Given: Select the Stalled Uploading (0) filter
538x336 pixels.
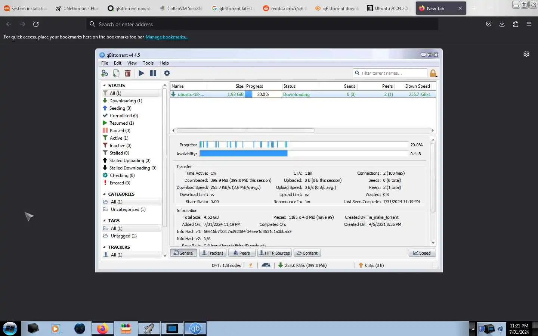Looking at the screenshot, I should [126, 161].
